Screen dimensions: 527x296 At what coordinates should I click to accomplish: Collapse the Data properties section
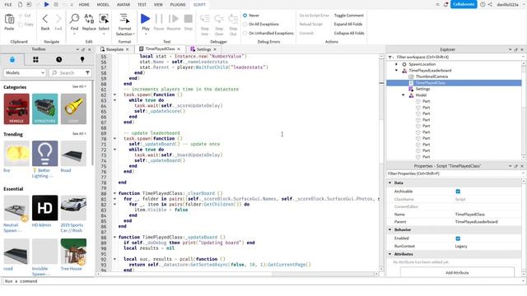[390, 183]
